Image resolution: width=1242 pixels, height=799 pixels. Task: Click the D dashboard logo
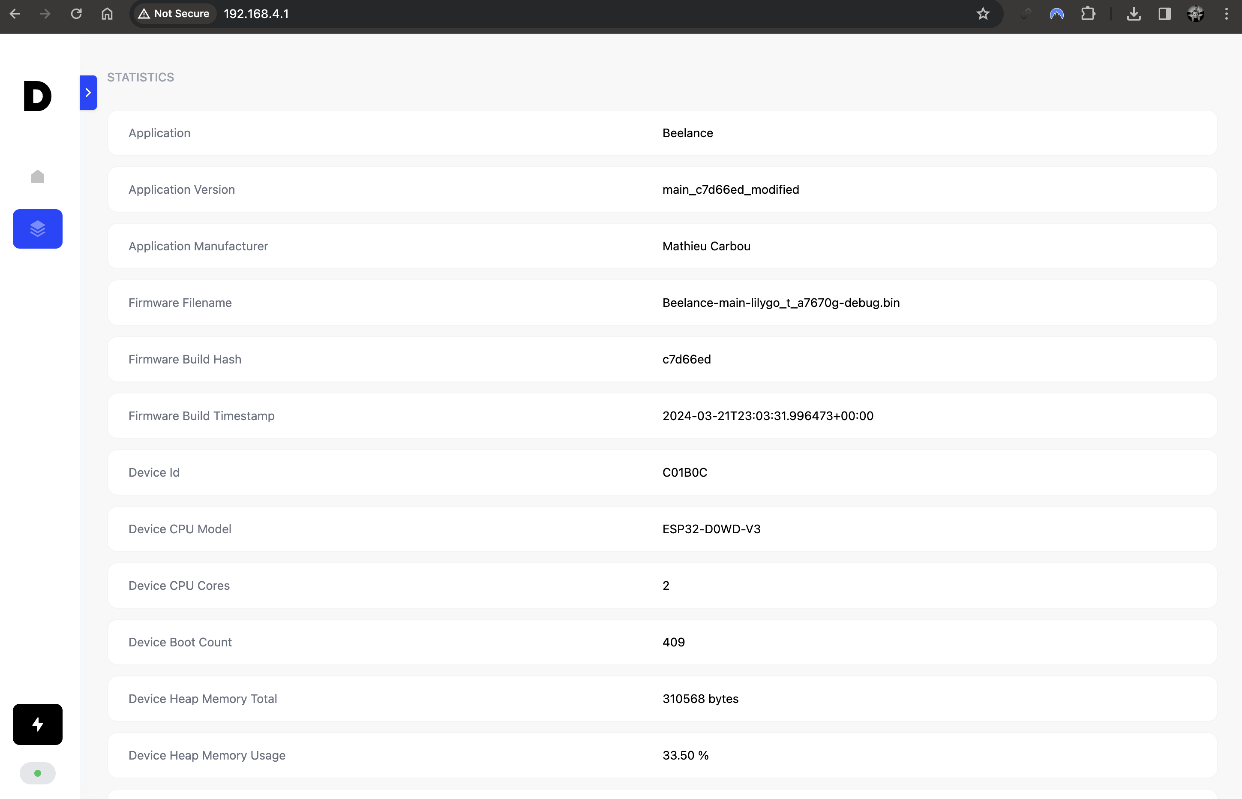[37, 96]
